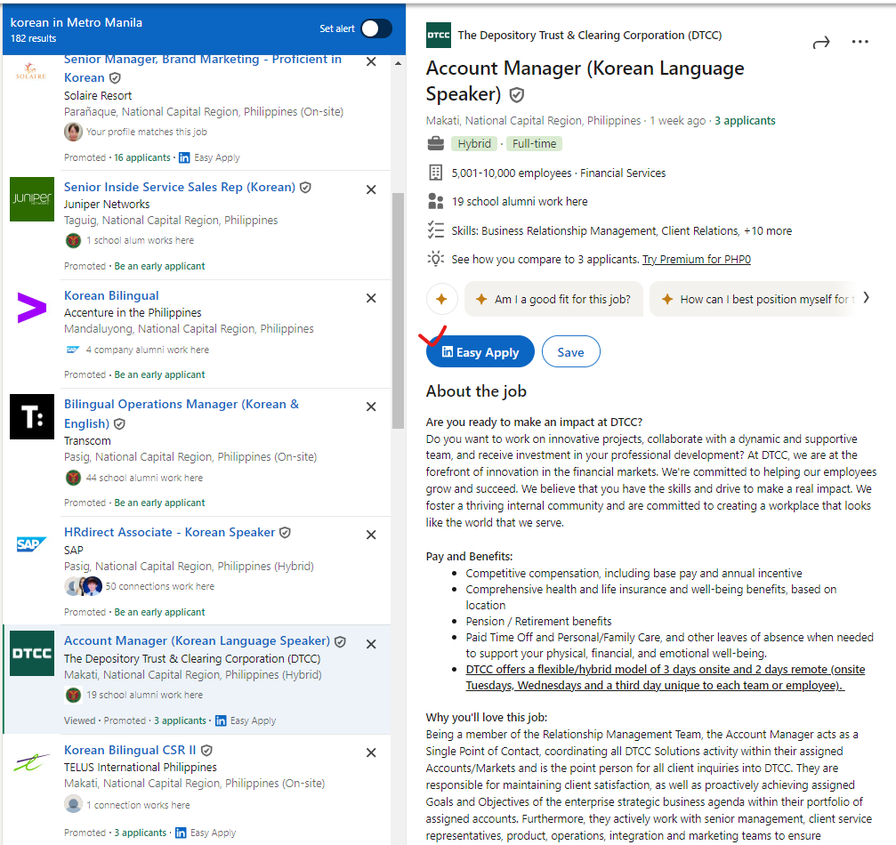Screen dimensions: 896x845
Task: Click the DTCC flexible/hybrid model underlined text
Action: click(666, 677)
